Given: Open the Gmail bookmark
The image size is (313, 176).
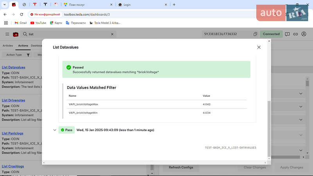Looking at the screenshot, I should click(20, 23).
